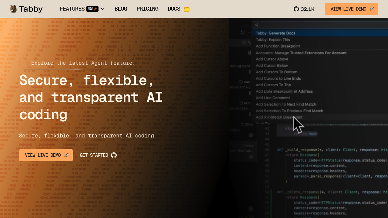Screen dimensions: 388x218
Task: Click the rocket icon in the hero demo button
Action: (66, 155)
